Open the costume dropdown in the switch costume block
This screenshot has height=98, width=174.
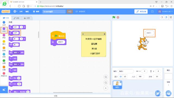pos(16,53)
